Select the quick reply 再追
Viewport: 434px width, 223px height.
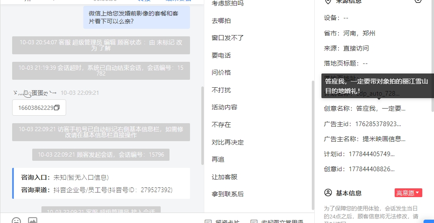point(218,160)
